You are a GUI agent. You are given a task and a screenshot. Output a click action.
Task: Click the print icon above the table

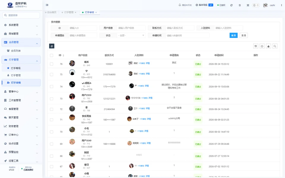click(262, 46)
